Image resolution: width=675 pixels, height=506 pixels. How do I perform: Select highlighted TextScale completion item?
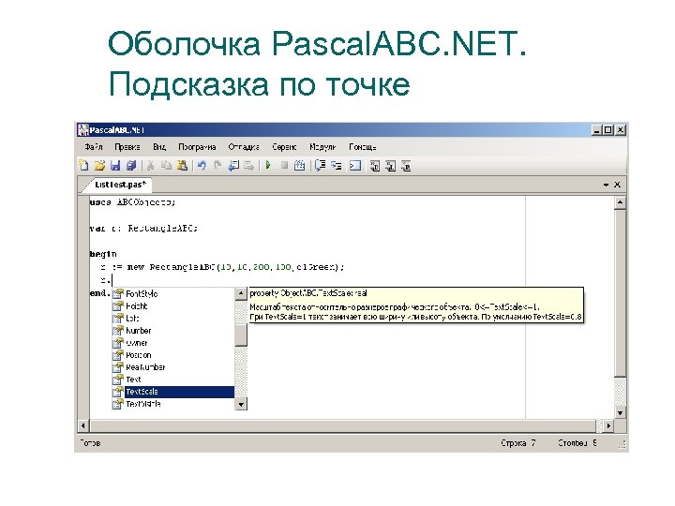(x=173, y=392)
